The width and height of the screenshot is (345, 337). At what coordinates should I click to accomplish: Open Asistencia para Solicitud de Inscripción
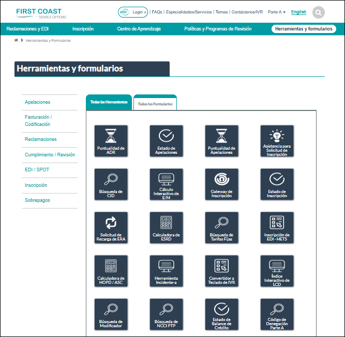tap(277, 140)
